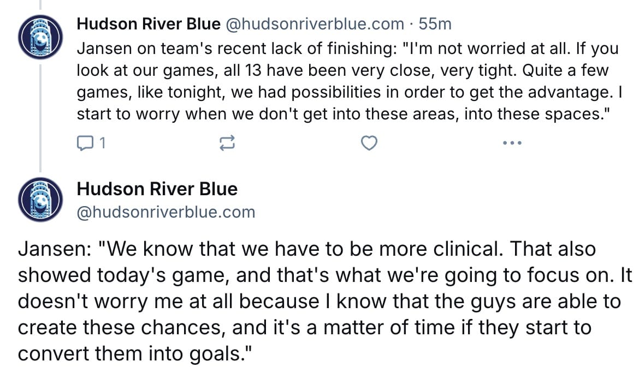The width and height of the screenshot is (639, 373).
Task: Click the number 13 in the upper post
Action: point(253,70)
